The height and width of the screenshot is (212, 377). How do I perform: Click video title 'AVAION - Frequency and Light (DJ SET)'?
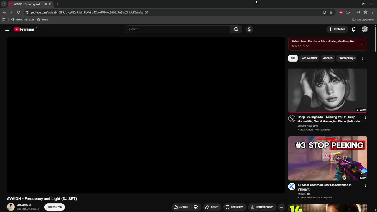point(42,199)
